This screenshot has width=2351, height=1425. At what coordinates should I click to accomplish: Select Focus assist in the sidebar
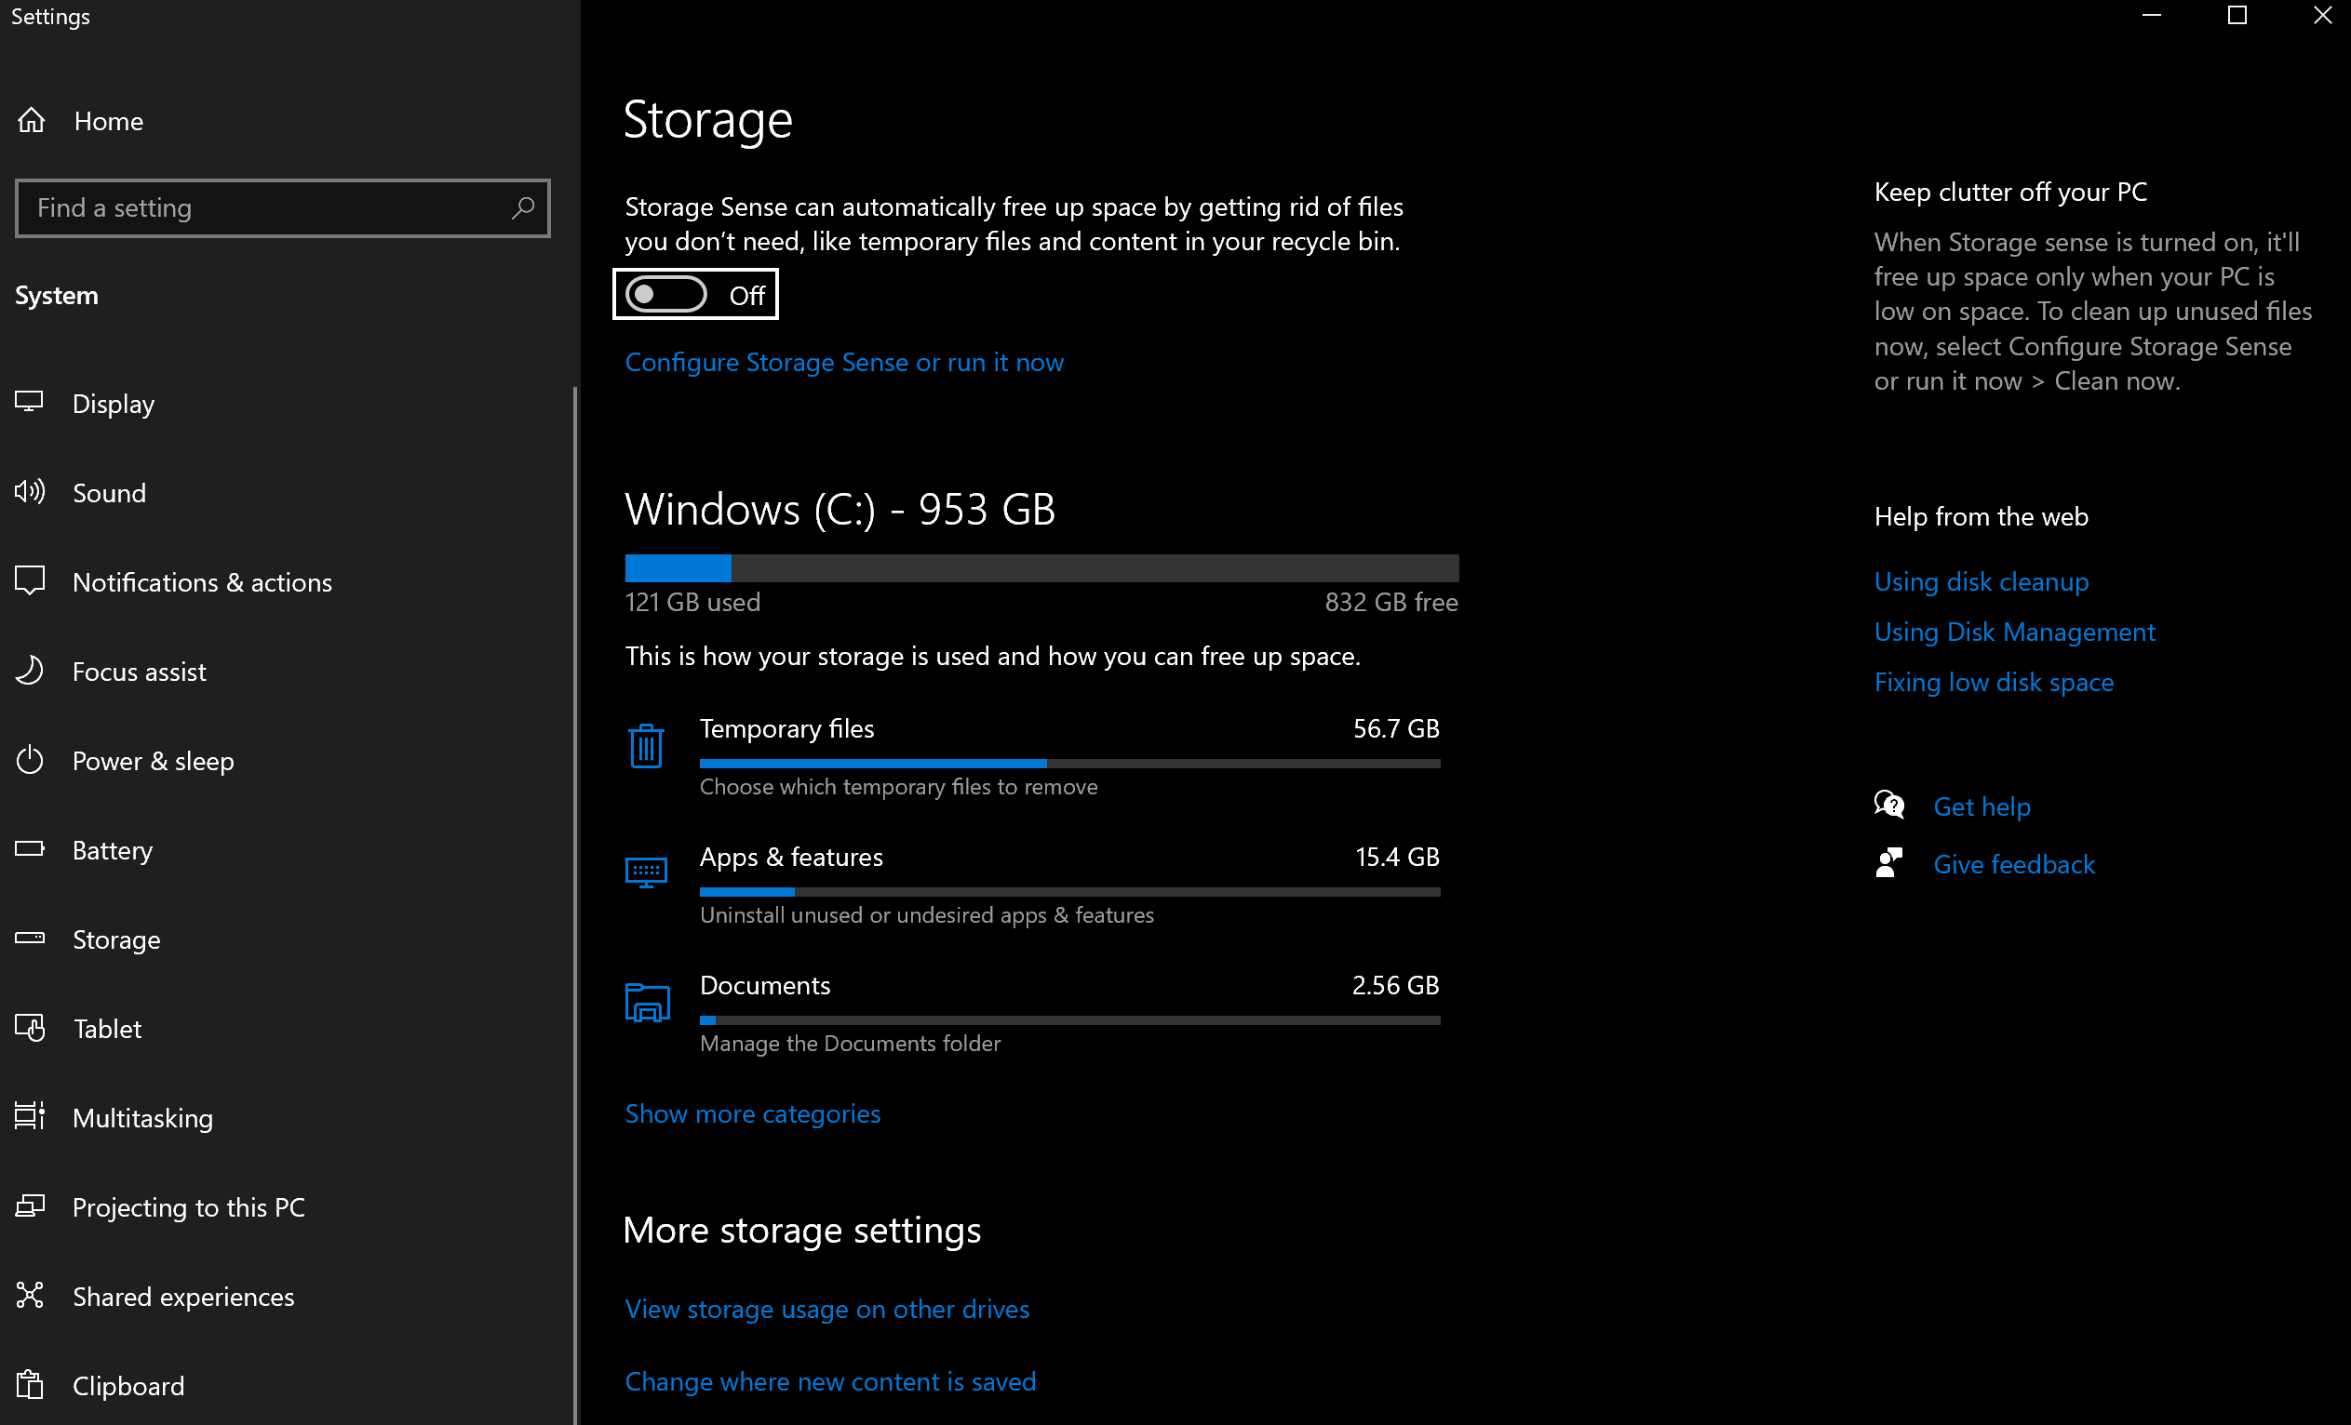[x=140, y=671]
